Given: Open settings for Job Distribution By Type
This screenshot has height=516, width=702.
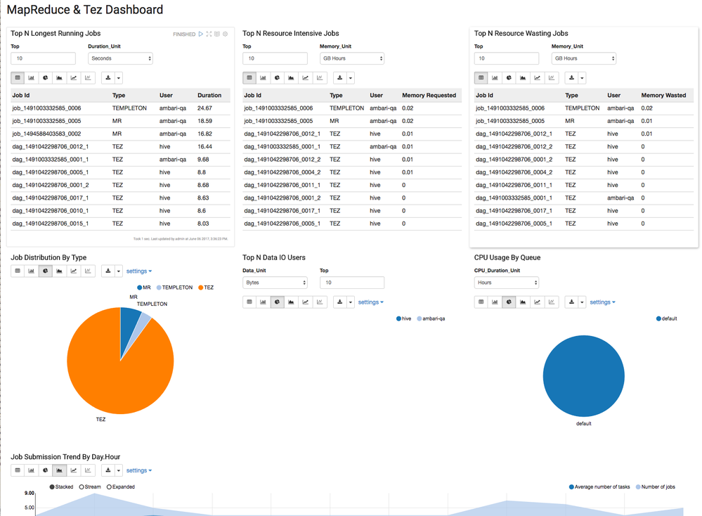Looking at the screenshot, I should pyautogui.click(x=139, y=271).
